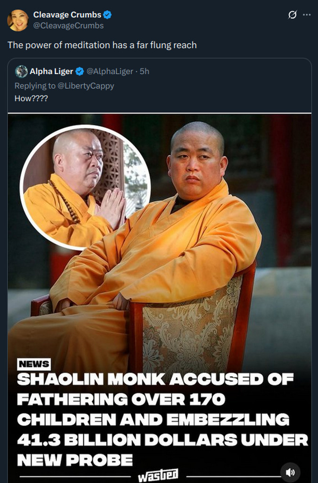Open the @AlphaLiger handle
This screenshot has height=483, width=318.
[110, 72]
